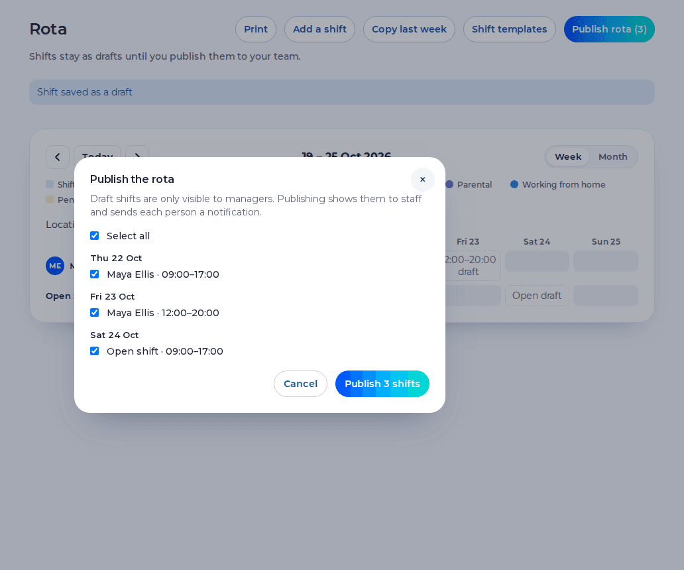This screenshot has height=570, width=684.
Task: Close the Publish the rota dialog
Action: 422,179
